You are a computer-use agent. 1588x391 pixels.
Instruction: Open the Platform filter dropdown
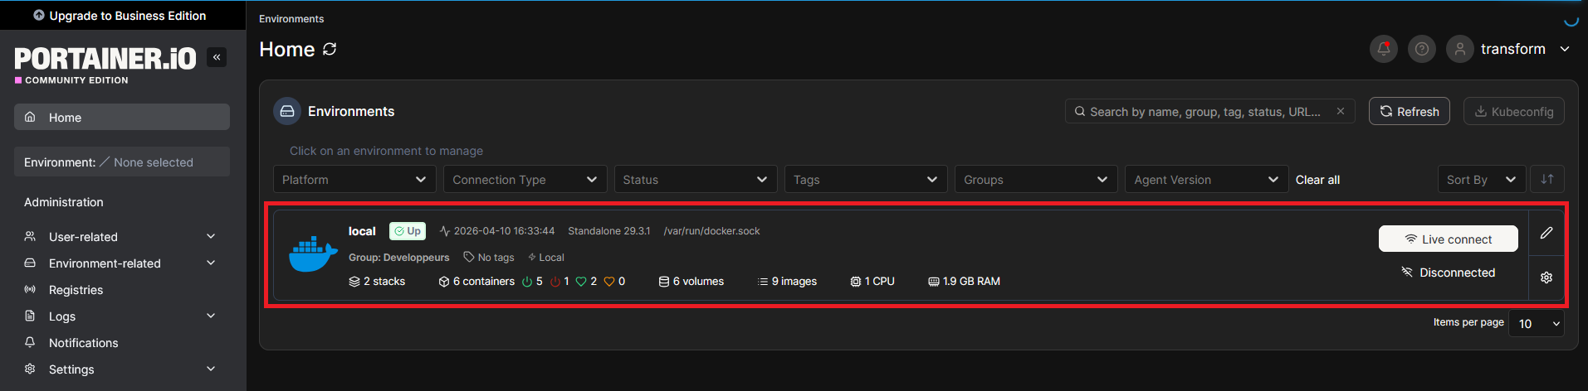(354, 179)
